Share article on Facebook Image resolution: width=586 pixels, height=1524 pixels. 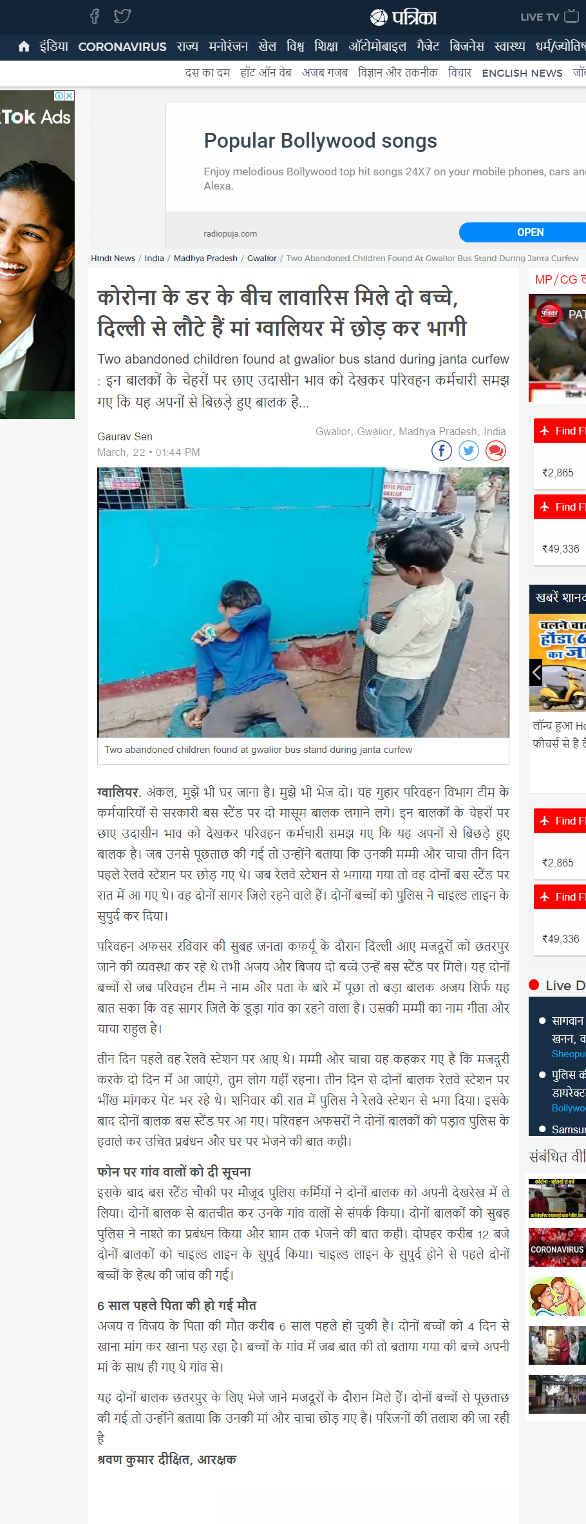(x=441, y=451)
